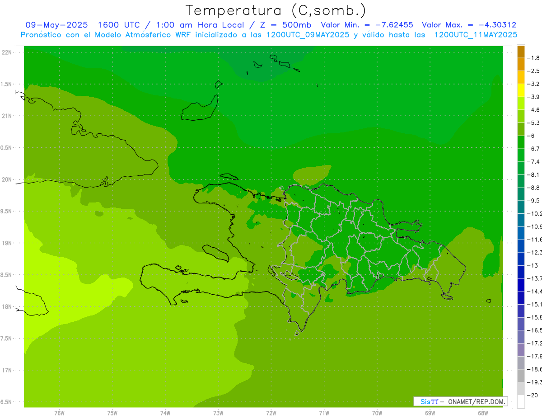Click the legend label "-6"

[x=532, y=136]
